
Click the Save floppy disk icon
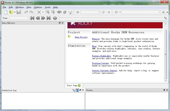click(x=19, y=12)
